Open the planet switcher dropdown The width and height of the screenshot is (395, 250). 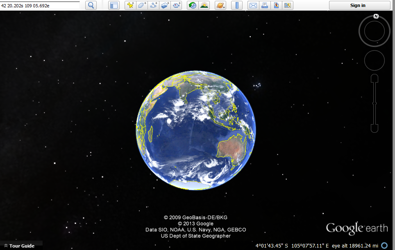pyautogui.click(x=220, y=5)
